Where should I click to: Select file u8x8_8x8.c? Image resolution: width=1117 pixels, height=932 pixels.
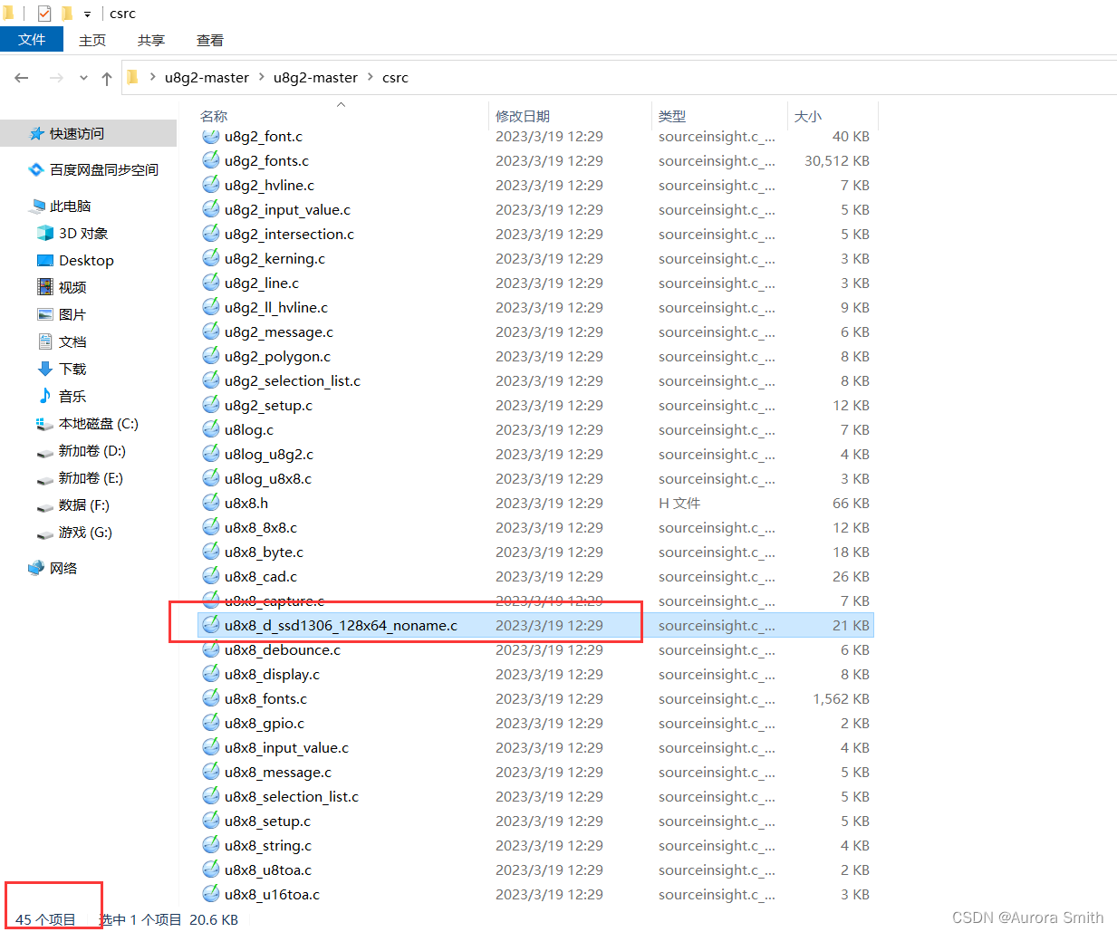535,527
